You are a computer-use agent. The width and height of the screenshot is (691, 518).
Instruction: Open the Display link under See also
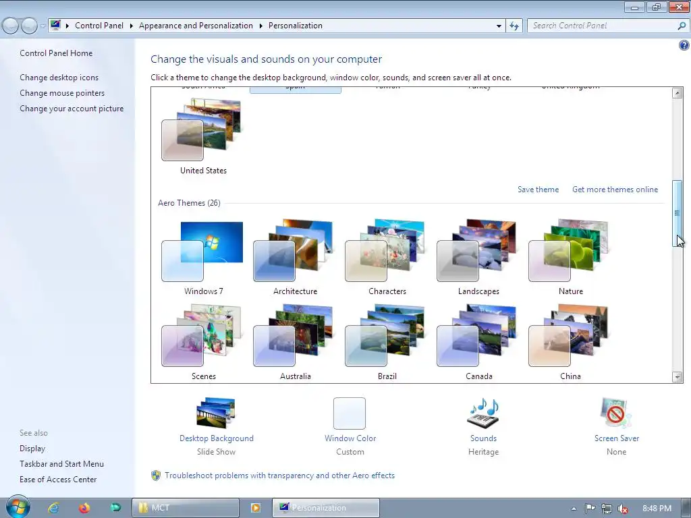(32, 449)
